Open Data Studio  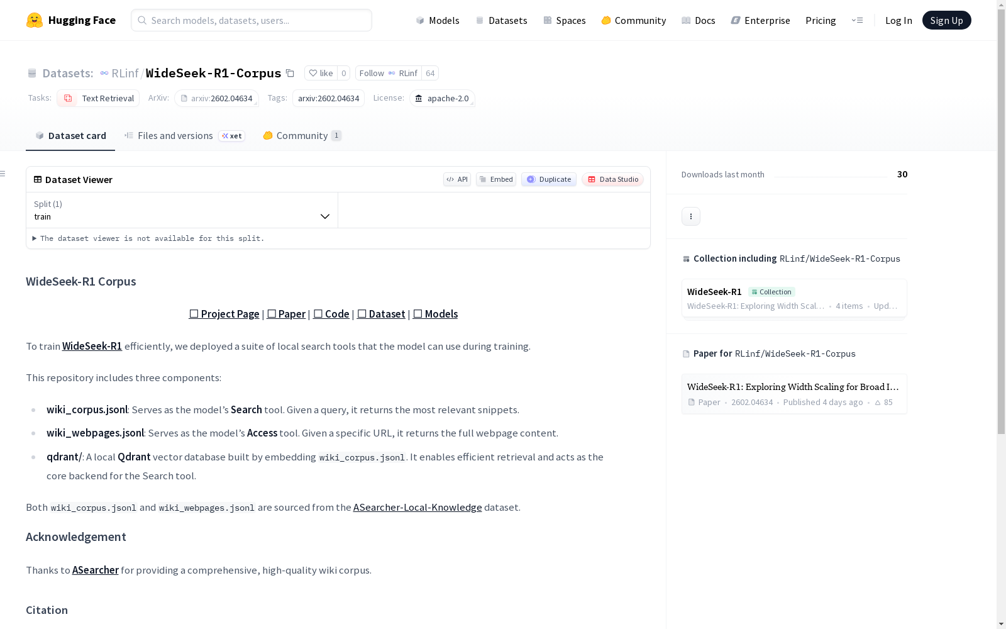[613, 179]
